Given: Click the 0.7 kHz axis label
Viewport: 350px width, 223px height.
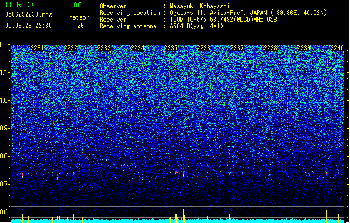Looking at the screenshot, I should click(5, 184).
